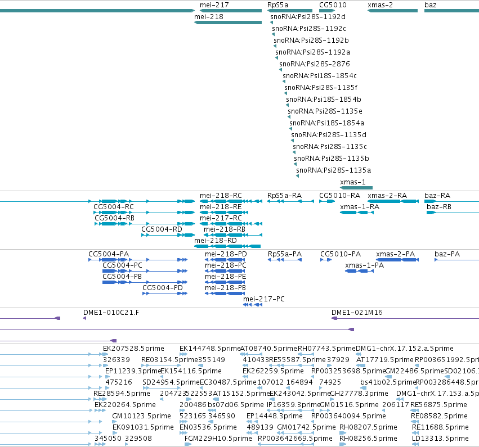Select the AT08740.5prime EST label

(x=269, y=349)
